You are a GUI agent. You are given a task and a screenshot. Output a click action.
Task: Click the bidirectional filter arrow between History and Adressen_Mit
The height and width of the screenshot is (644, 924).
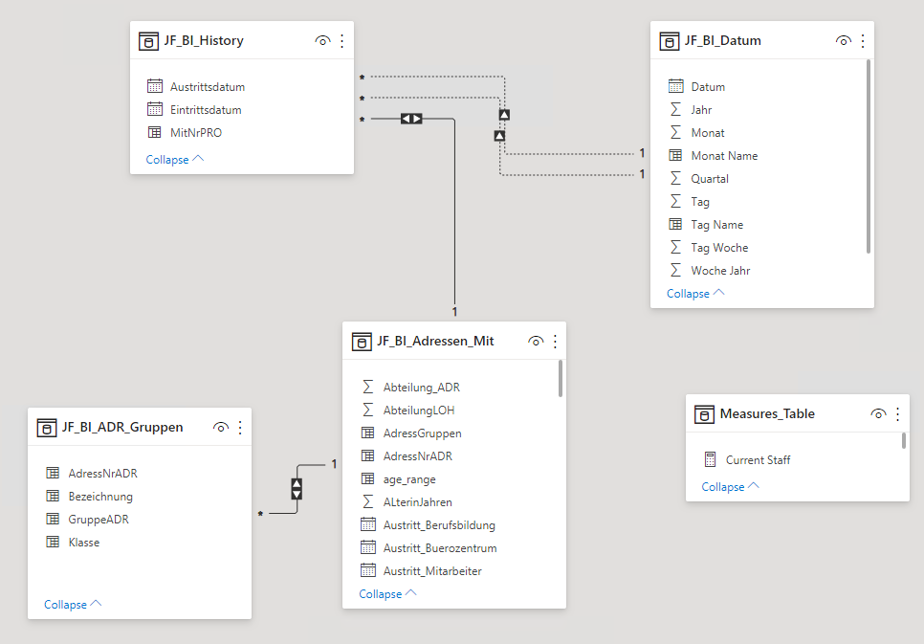pyautogui.click(x=411, y=119)
